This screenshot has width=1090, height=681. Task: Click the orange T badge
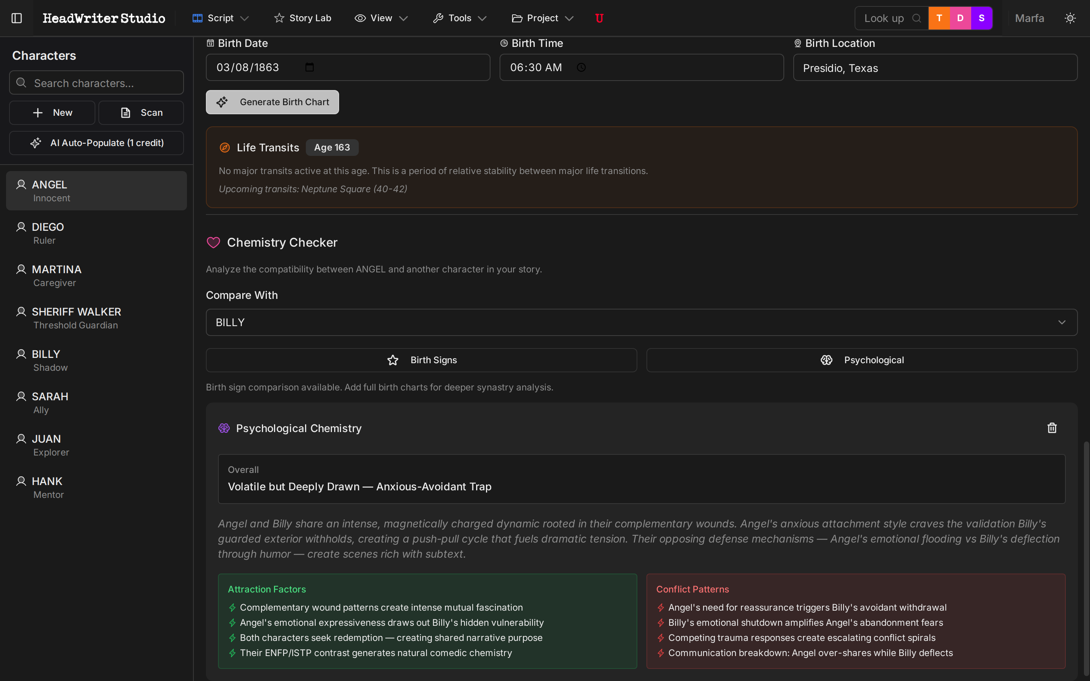[x=939, y=18]
